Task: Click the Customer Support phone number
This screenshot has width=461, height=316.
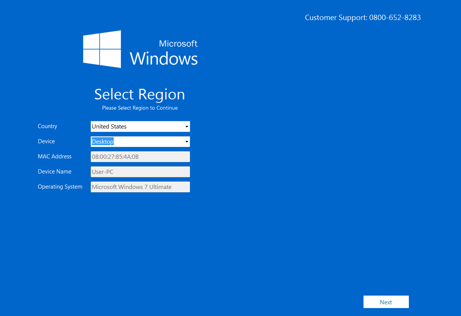Action: click(x=395, y=17)
